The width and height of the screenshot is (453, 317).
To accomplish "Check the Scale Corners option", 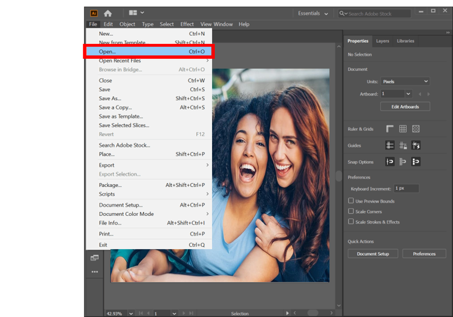I will (x=351, y=211).
